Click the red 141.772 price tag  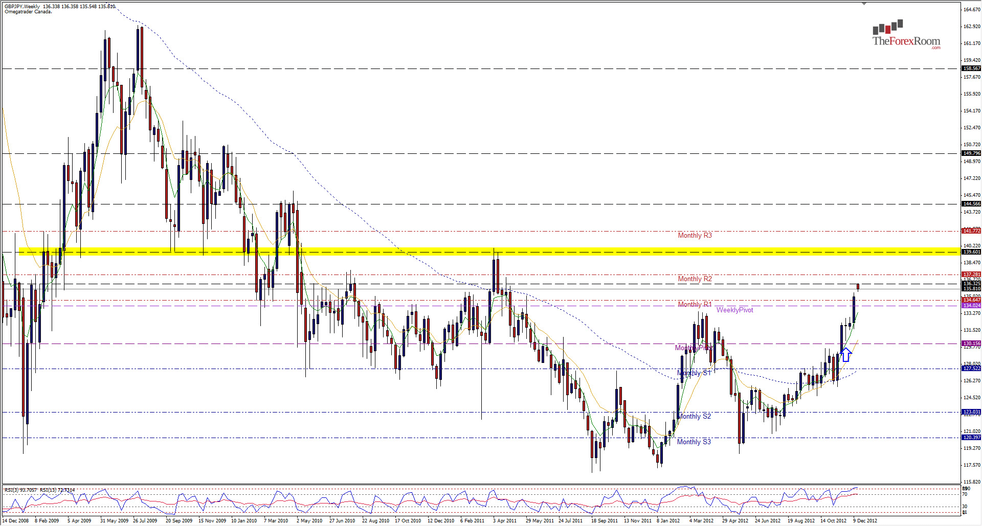(x=971, y=231)
